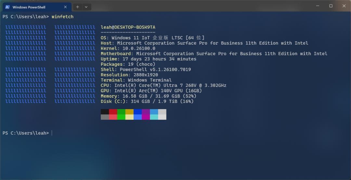The image size is (351, 180).
Task: Click the typed 'winfetch' command text
Action: click(62, 17)
